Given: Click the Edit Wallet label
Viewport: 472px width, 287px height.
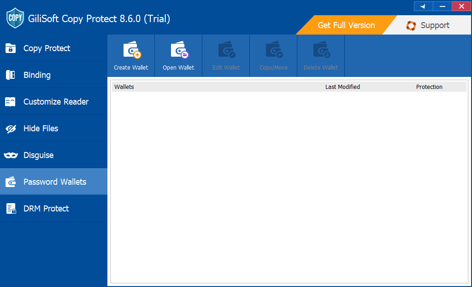Looking at the screenshot, I should tap(226, 68).
